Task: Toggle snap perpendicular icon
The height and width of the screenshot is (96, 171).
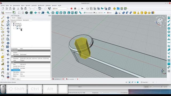Action: 169,39
